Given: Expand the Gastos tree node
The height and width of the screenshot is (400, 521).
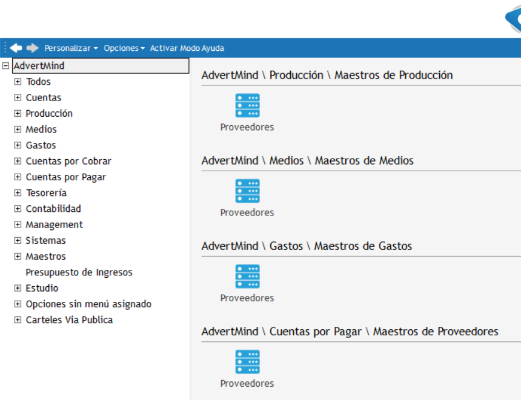Looking at the screenshot, I should click(18, 145).
